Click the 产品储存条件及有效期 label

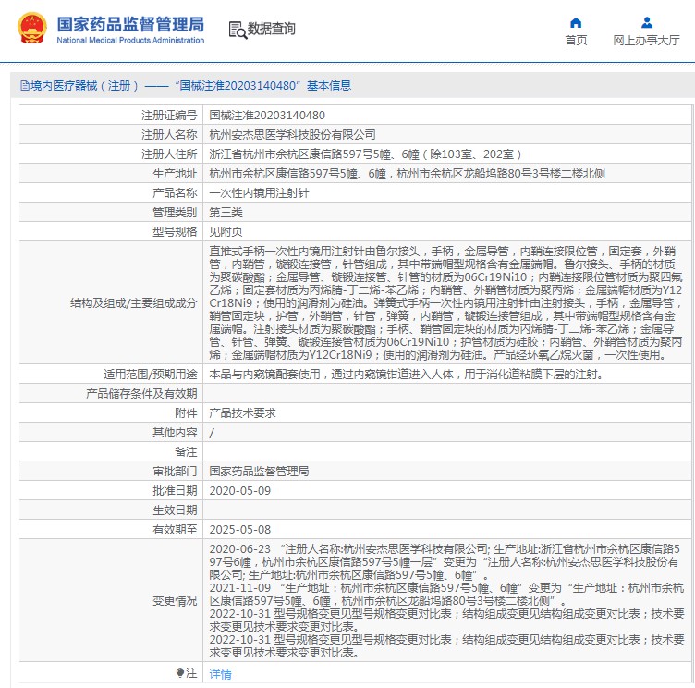[141, 394]
